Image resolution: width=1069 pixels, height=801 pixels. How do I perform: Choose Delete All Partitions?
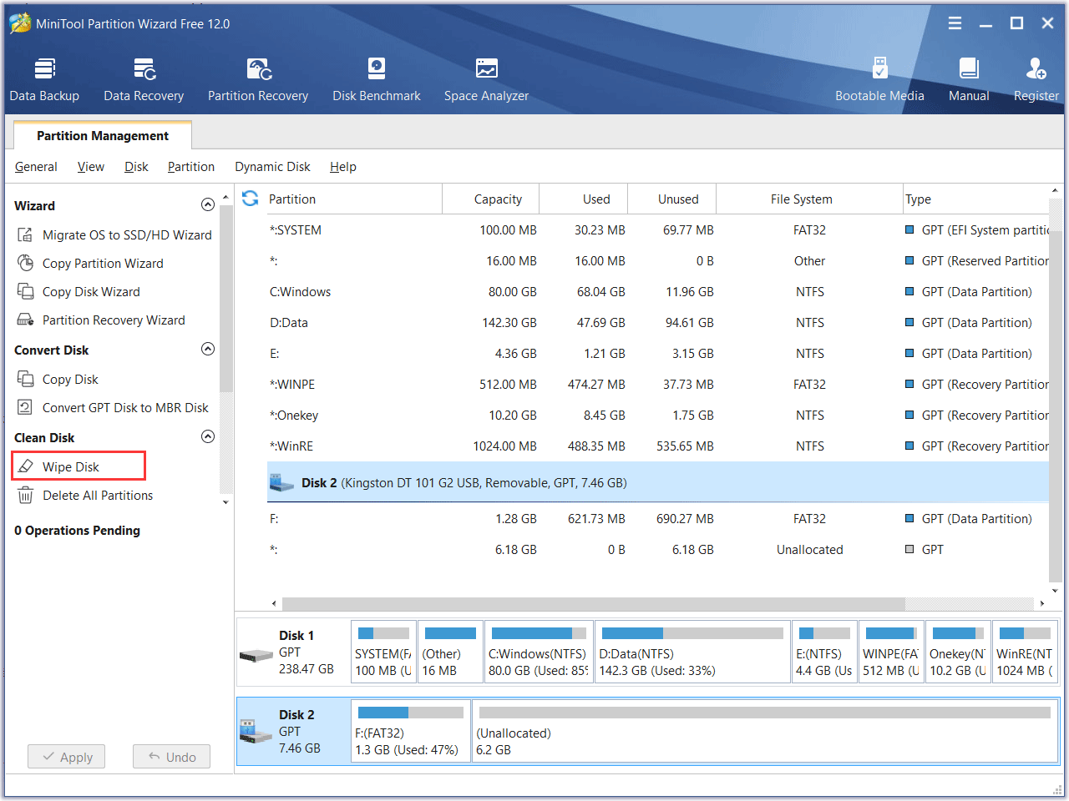tap(85, 496)
